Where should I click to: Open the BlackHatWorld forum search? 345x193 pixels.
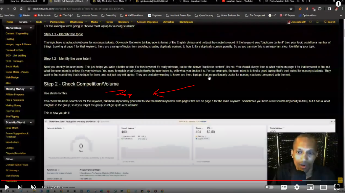329,22
